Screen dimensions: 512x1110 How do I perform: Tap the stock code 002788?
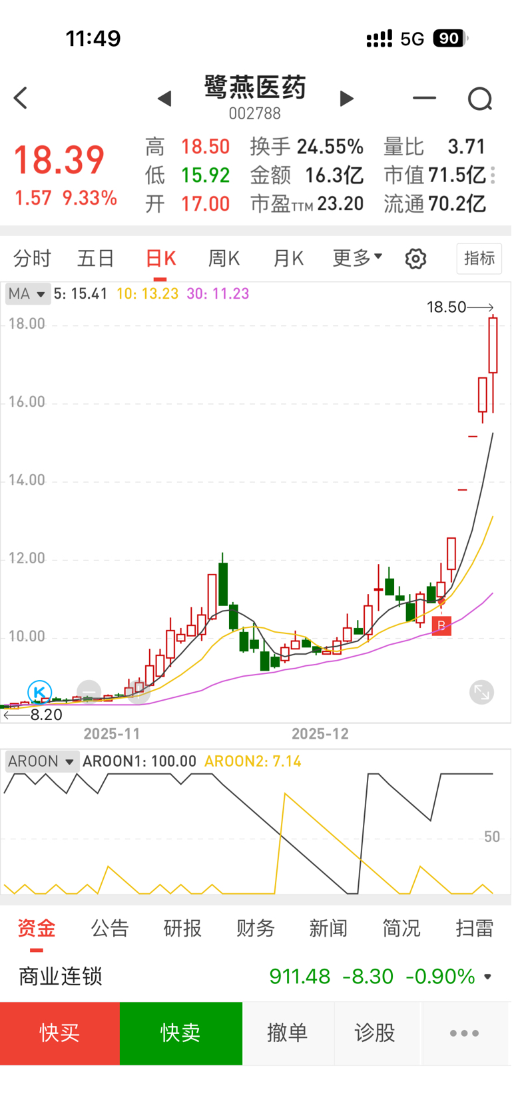255,114
